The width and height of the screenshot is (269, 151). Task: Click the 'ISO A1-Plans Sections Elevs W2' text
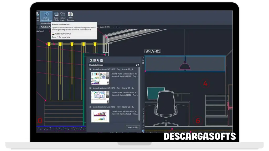tap(124, 93)
